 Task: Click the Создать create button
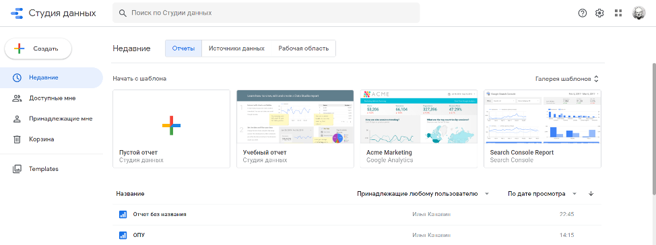point(38,49)
